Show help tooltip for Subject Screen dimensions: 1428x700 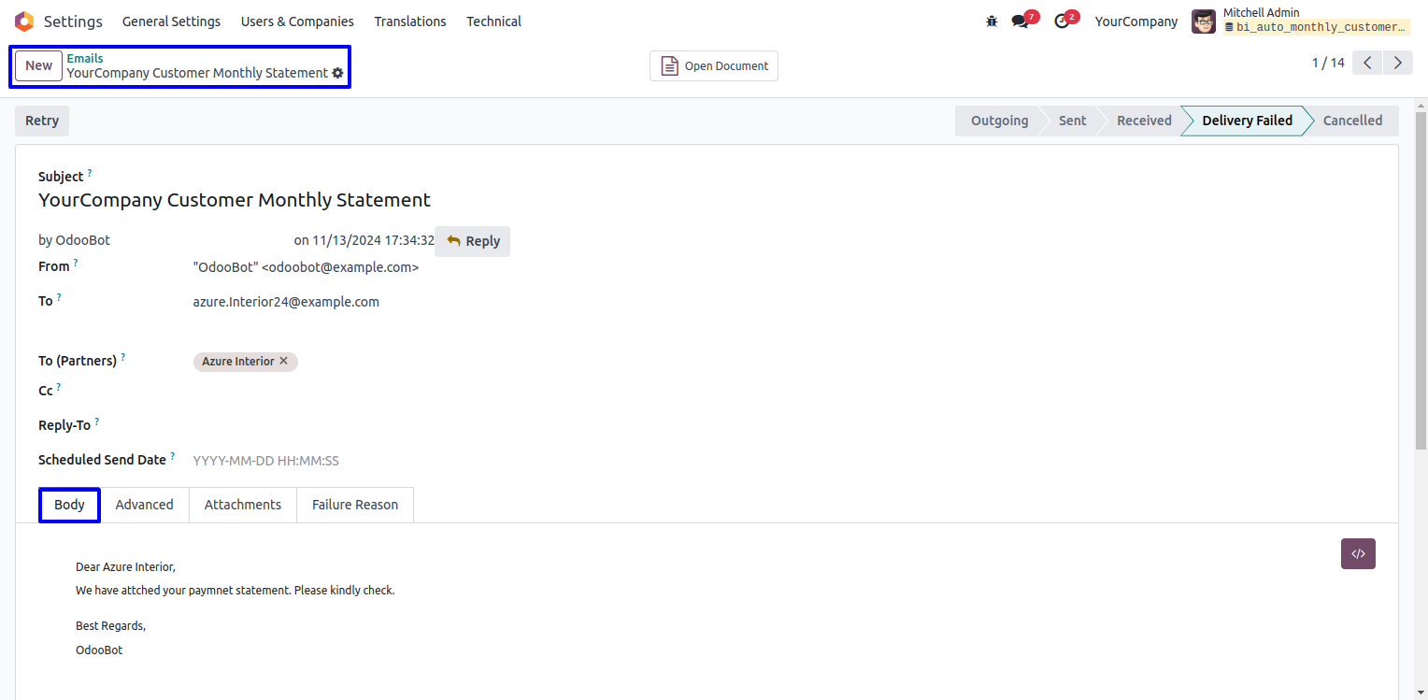click(x=90, y=173)
